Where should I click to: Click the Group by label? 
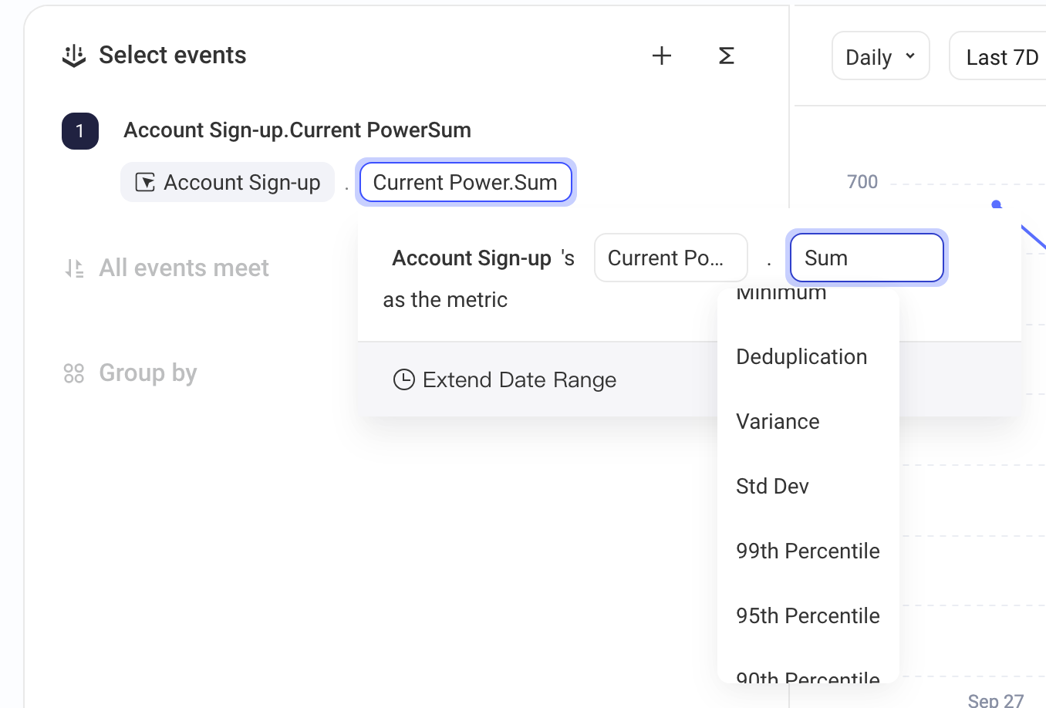(x=148, y=373)
